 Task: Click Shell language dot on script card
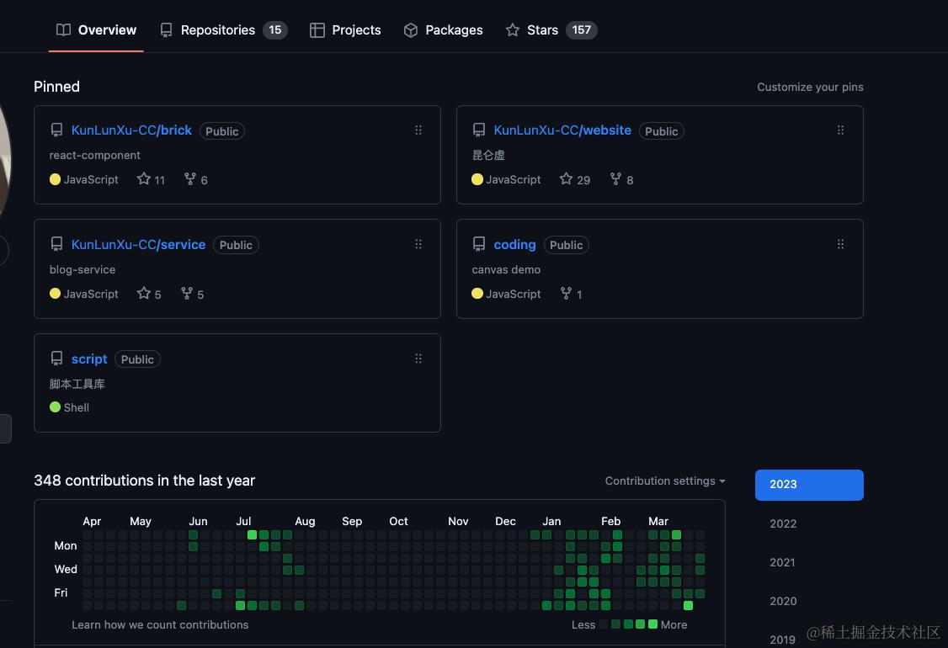[55, 406]
